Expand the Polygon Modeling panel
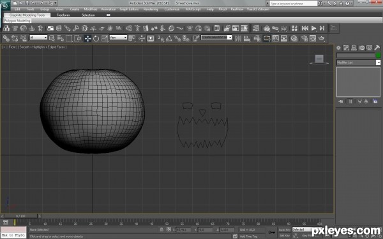 click(x=17, y=21)
